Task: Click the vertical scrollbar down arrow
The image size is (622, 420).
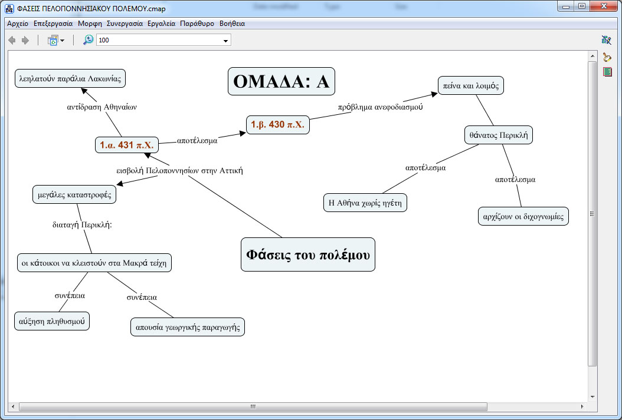Action: [592, 395]
